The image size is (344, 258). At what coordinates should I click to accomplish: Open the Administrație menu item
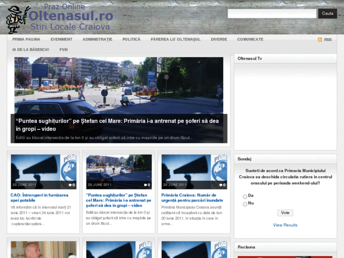point(97,39)
